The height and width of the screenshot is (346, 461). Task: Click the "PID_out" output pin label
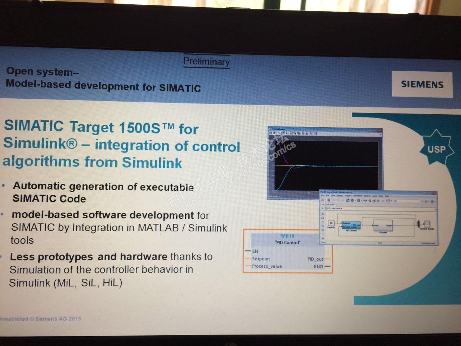click(315, 259)
